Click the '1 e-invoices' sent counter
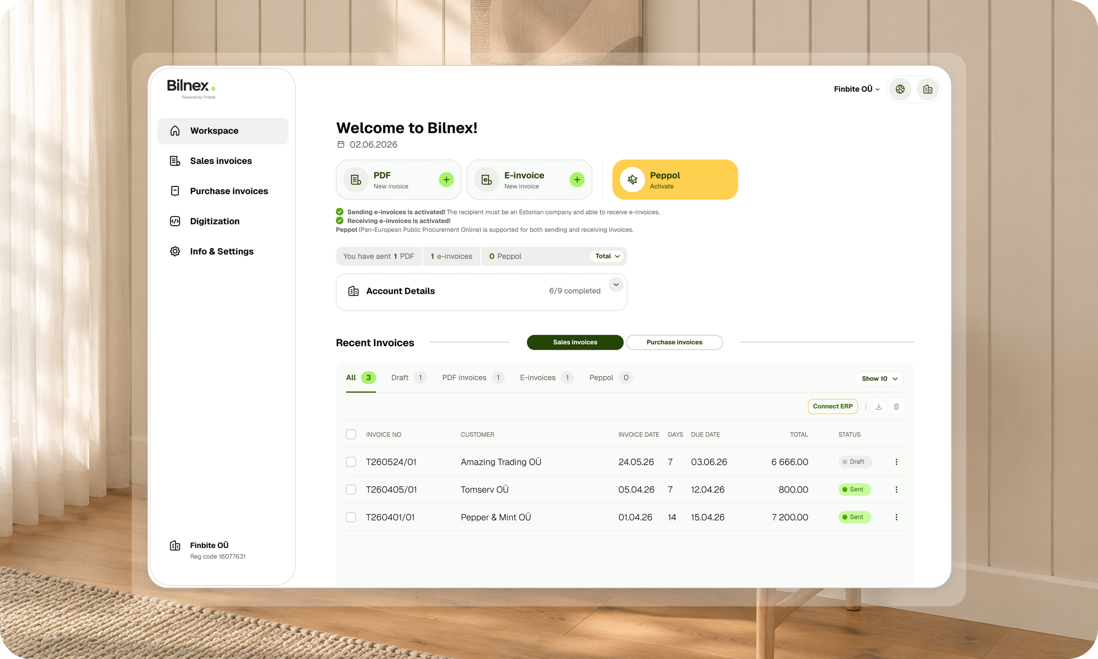 tap(451, 256)
